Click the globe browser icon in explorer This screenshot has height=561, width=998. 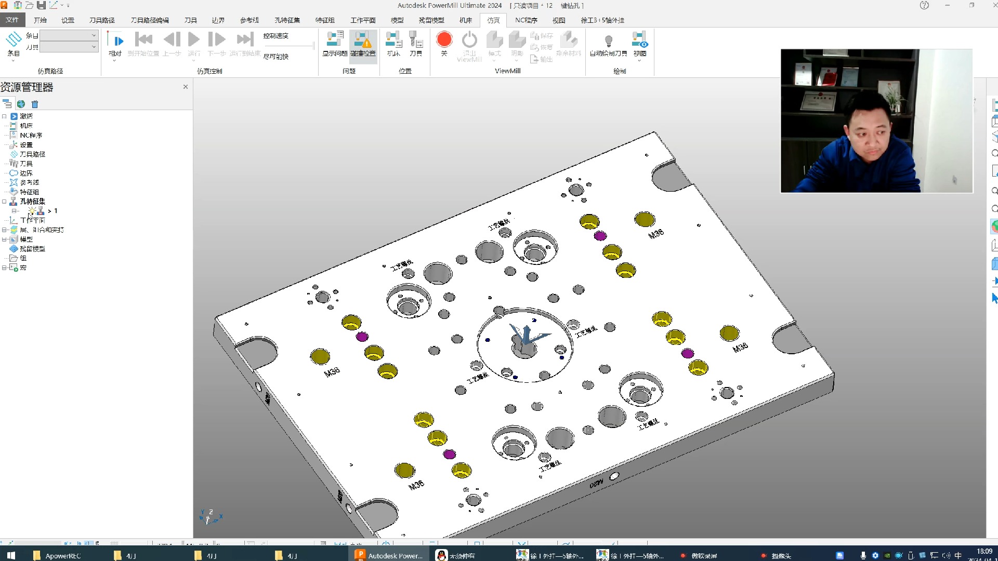21,104
